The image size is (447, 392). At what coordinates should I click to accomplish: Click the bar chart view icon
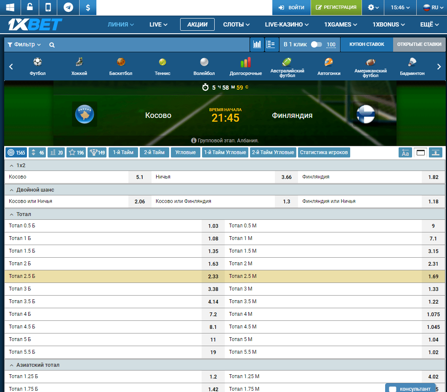[x=257, y=45]
